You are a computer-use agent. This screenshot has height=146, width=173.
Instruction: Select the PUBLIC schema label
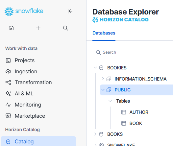point(123,90)
